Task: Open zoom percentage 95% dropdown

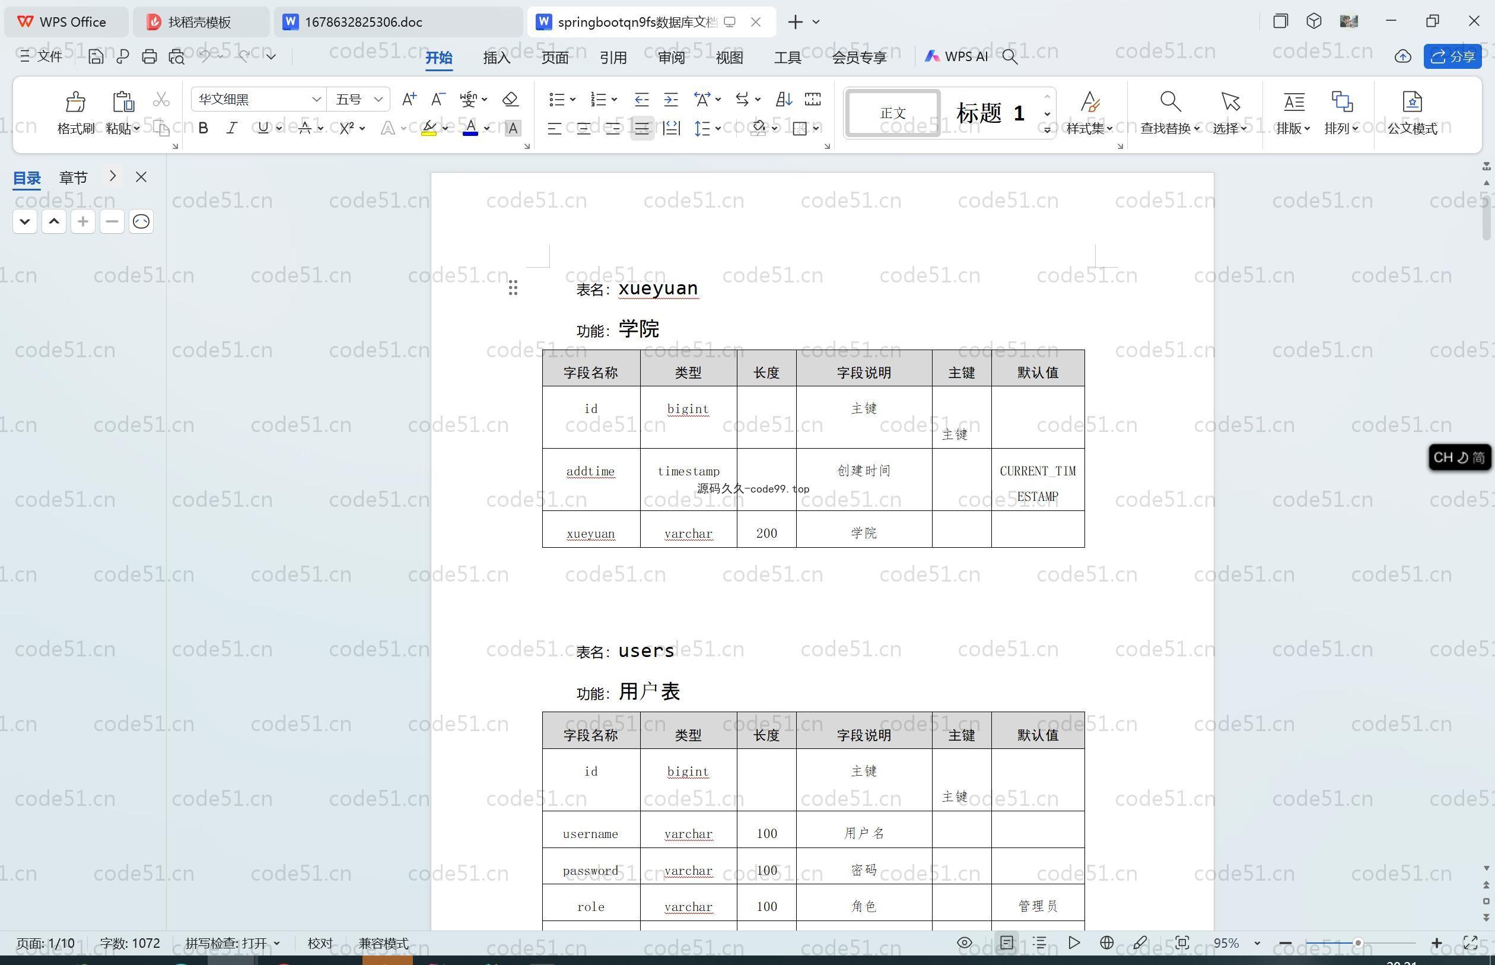Action: click(x=1257, y=942)
